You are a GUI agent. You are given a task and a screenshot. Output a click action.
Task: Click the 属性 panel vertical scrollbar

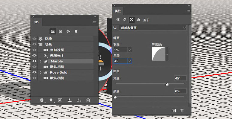[x=190, y=64]
